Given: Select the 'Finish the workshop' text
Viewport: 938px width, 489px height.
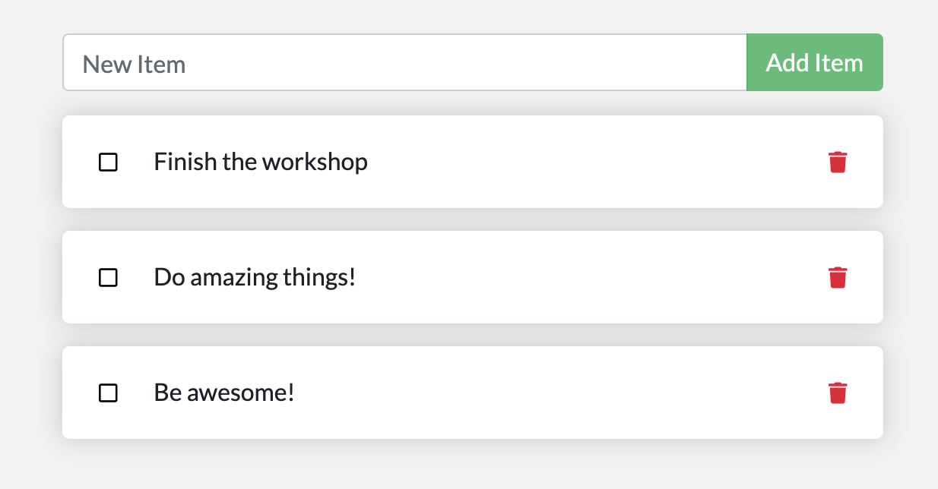Looking at the screenshot, I should pos(261,162).
